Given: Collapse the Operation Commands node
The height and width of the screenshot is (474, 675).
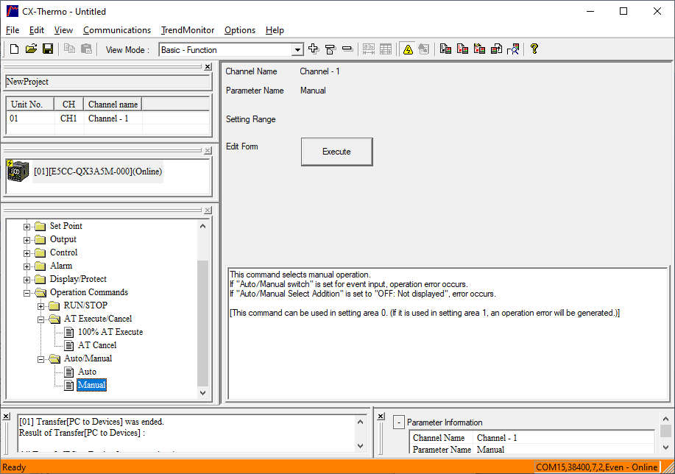Looking at the screenshot, I should click(26, 293).
